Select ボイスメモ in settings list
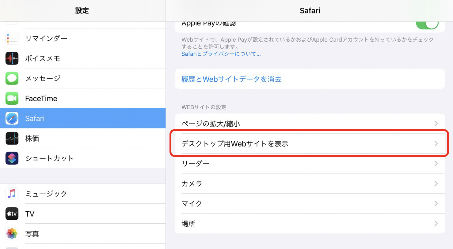453x249 pixels. (83, 58)
